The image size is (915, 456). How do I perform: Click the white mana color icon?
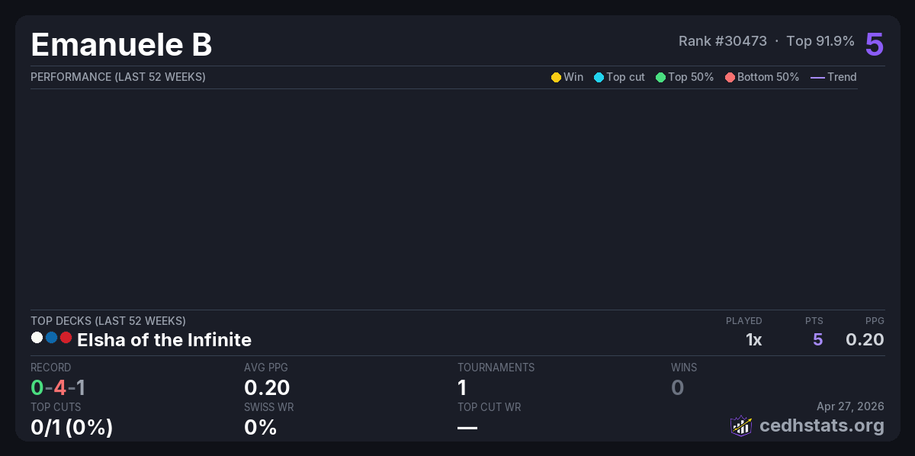pyautogui.click(x=37, y=338)
